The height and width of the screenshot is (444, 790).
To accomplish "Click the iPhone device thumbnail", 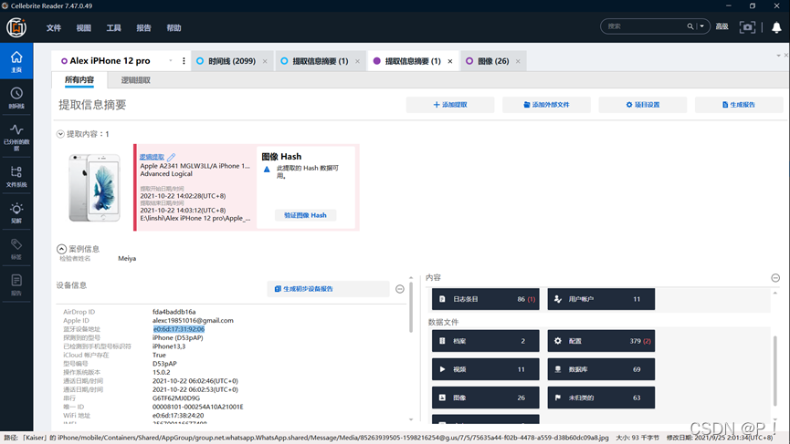I will click(95, 188).
